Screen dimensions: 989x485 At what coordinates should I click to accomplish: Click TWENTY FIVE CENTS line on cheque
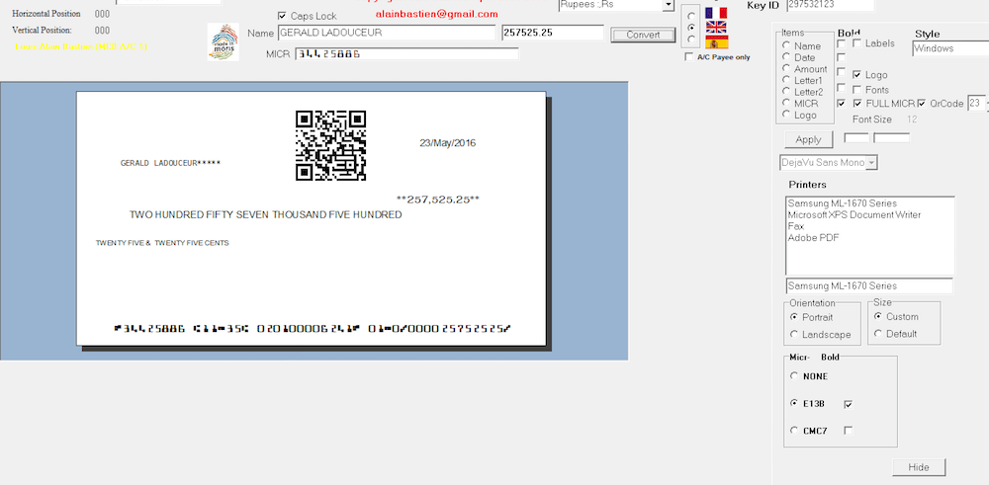click(x=162, y=243)
